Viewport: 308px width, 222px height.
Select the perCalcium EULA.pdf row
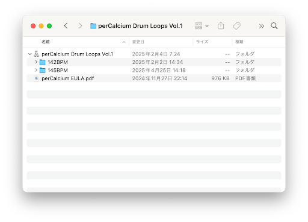(x=154, y=78)
